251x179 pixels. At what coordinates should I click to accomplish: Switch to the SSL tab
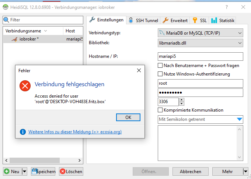pos(199,21)
